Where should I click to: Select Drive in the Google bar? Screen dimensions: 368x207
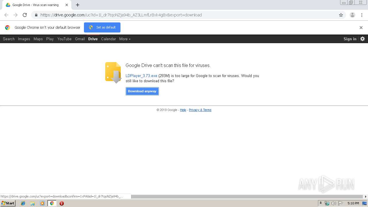(x=93, y=39)
